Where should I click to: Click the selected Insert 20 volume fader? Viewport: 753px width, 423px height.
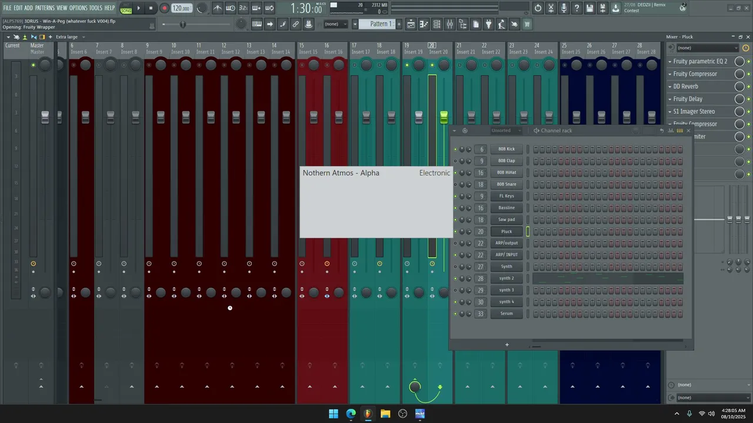click(x=444, y=117)
